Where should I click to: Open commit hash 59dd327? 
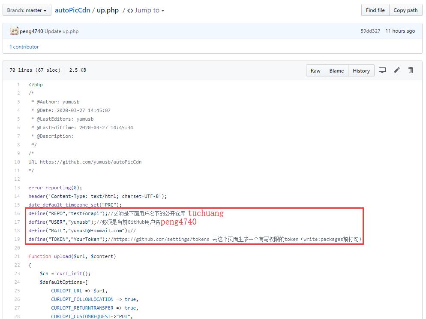coord(370,31)
